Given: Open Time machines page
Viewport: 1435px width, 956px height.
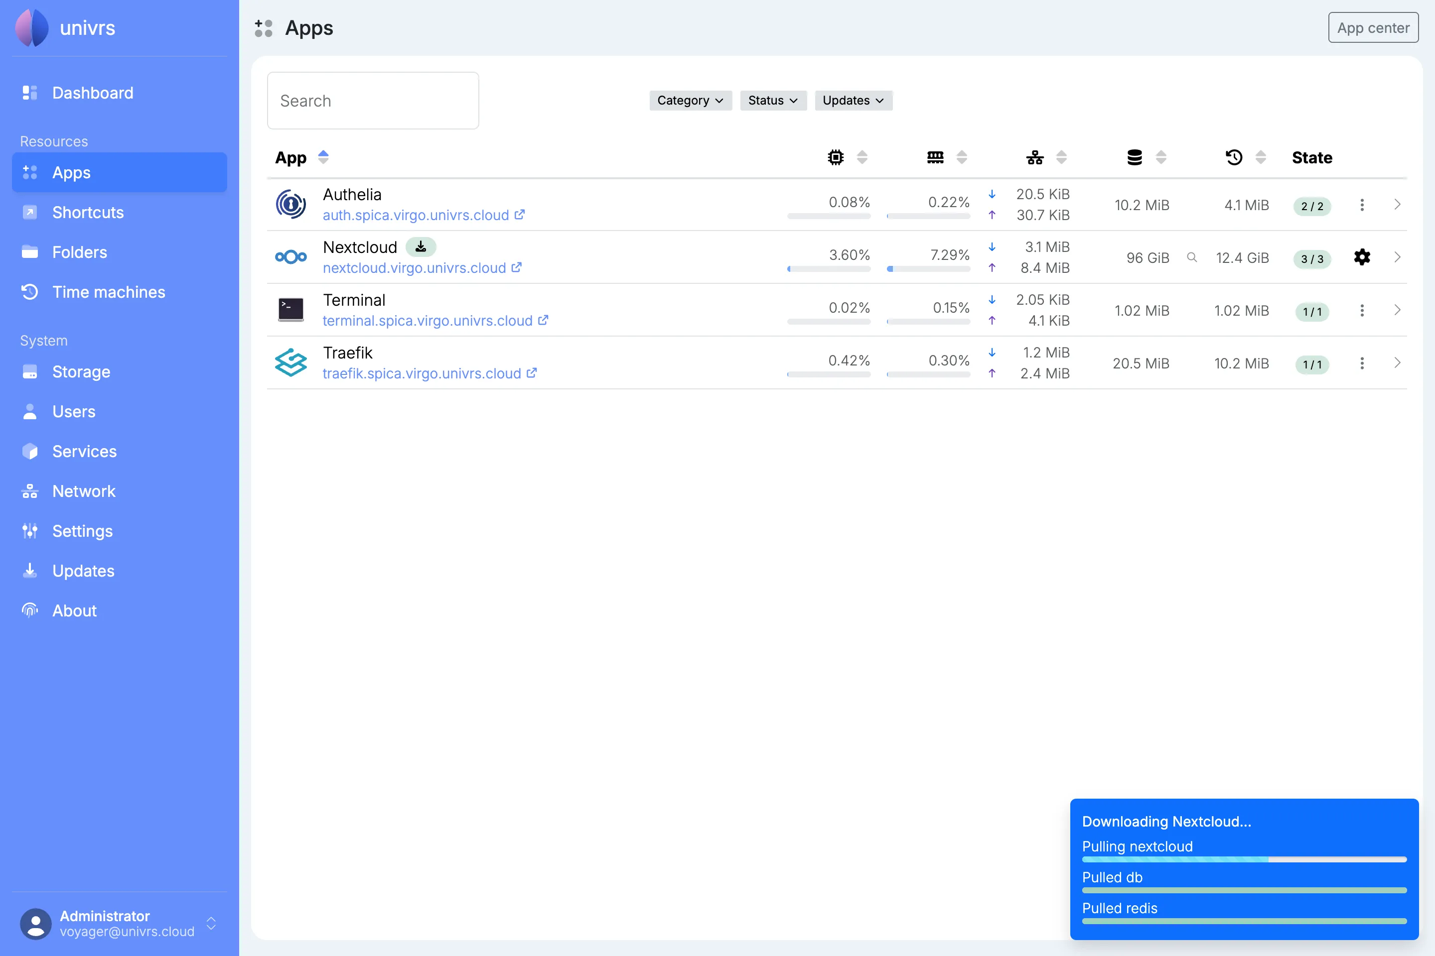Looking at the screenshot, I should tap(120, 292).
